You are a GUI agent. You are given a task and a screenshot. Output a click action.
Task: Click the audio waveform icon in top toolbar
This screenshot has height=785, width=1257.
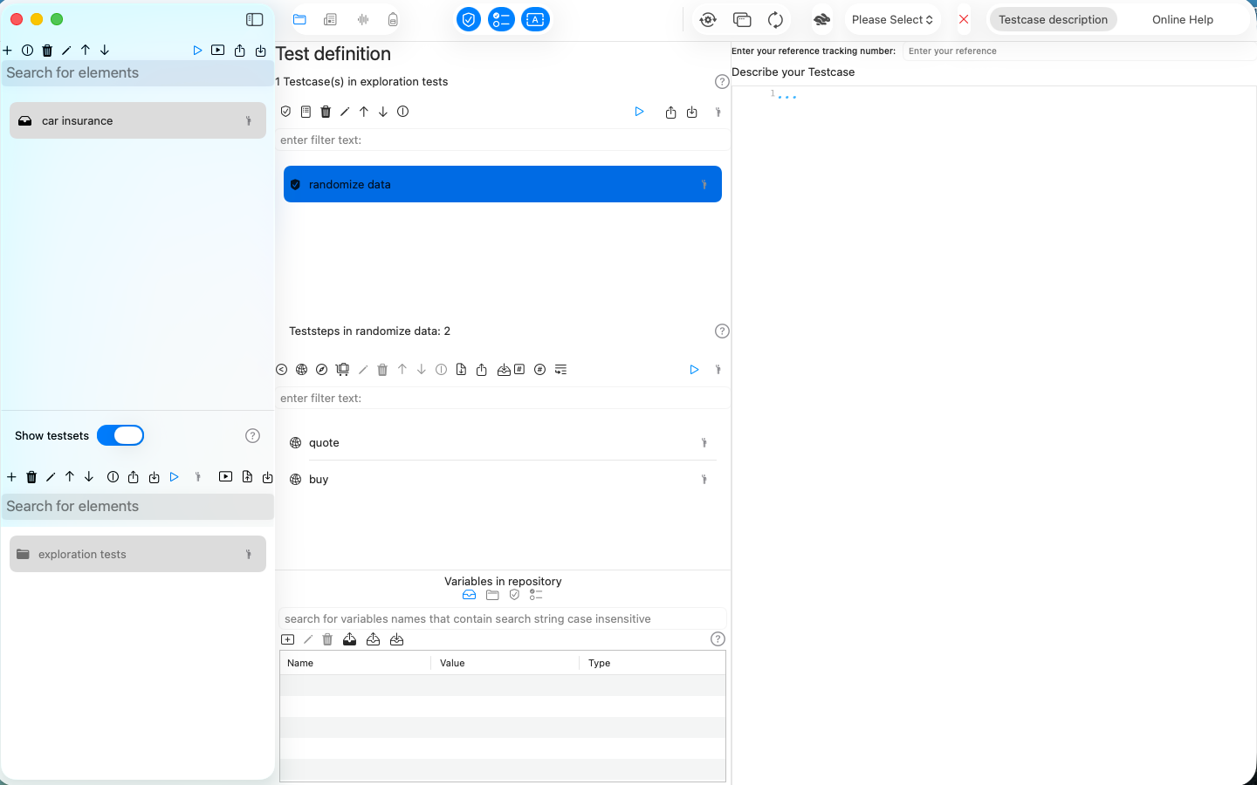[x=362, y=19]
